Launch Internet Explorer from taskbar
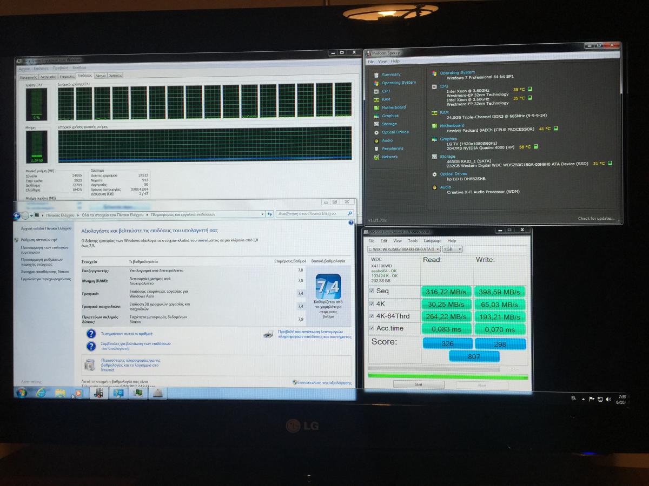Screen dimensions: 649x486 pos(41,393)
